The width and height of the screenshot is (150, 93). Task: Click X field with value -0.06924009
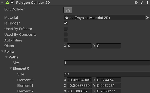click(79, 80)
